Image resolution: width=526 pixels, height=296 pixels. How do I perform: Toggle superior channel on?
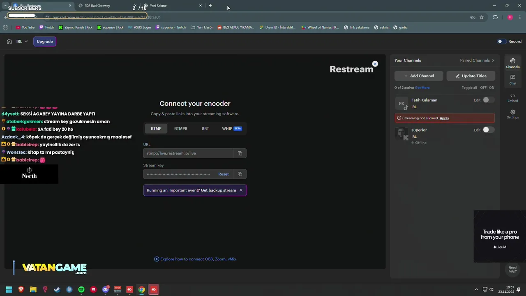[488, 130]
